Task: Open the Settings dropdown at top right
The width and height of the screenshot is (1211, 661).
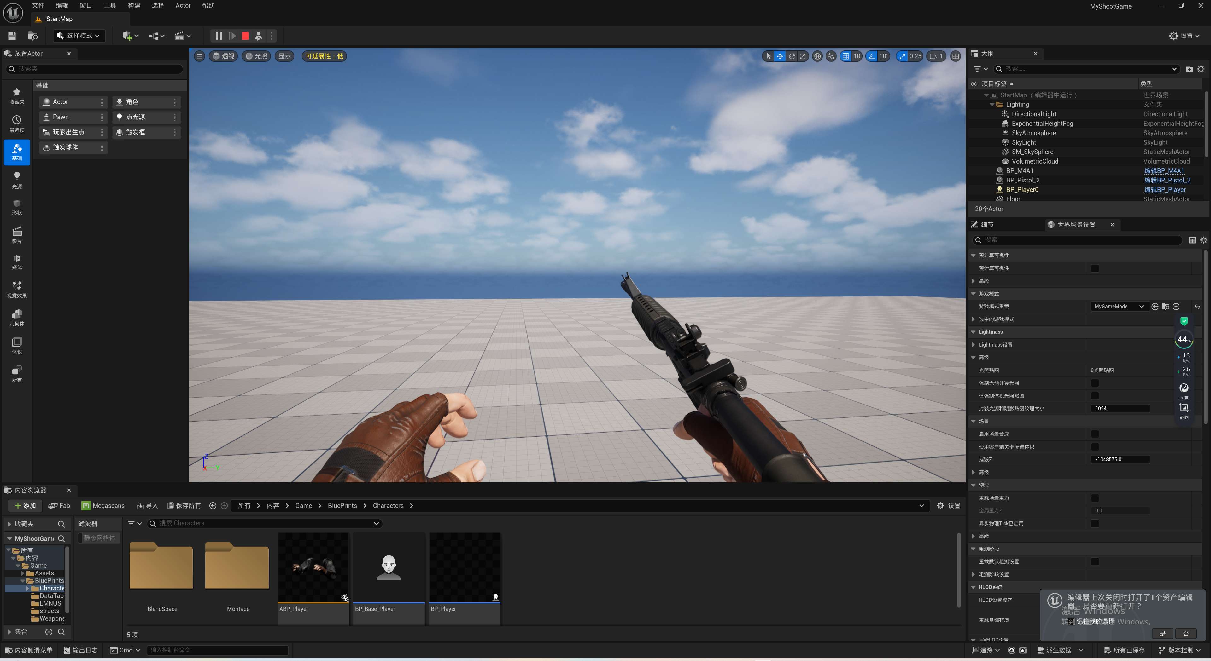Action: (x=1184, y=36)
